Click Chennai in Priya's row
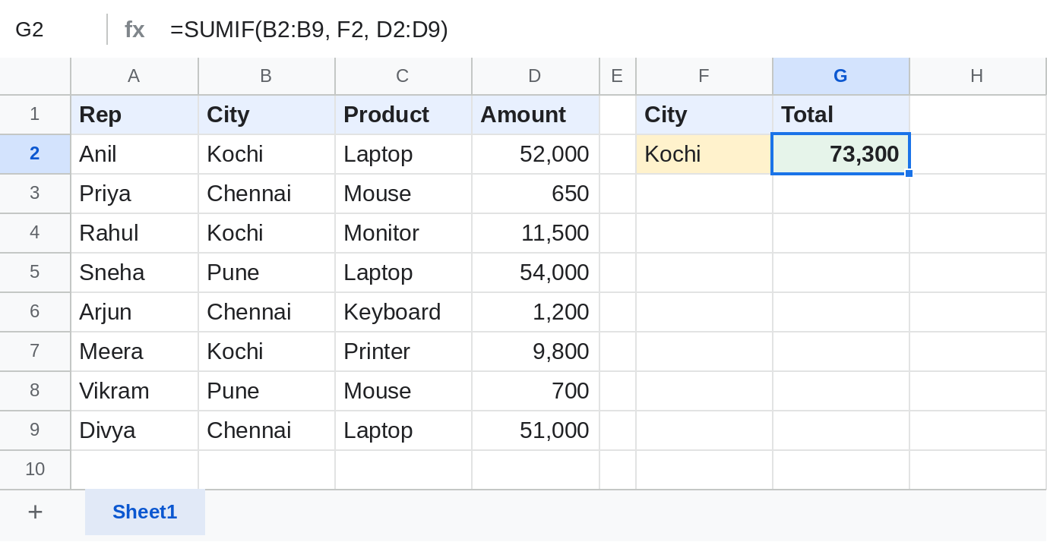Viewport: 1047px width, 542px height. pyautogui.click(x=267, y=194)
